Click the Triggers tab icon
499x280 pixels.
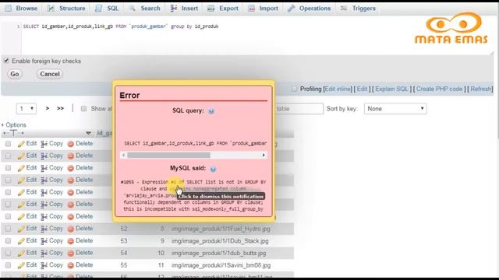pos(344,9)
